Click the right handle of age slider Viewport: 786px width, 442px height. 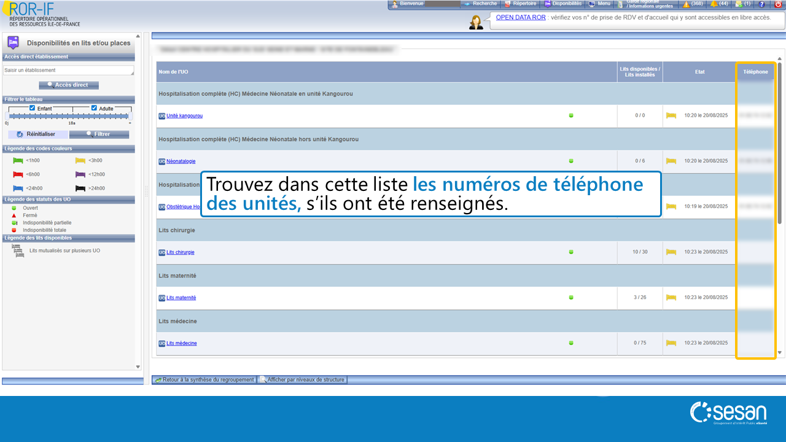pyautogui.click(x=129, y=116)
